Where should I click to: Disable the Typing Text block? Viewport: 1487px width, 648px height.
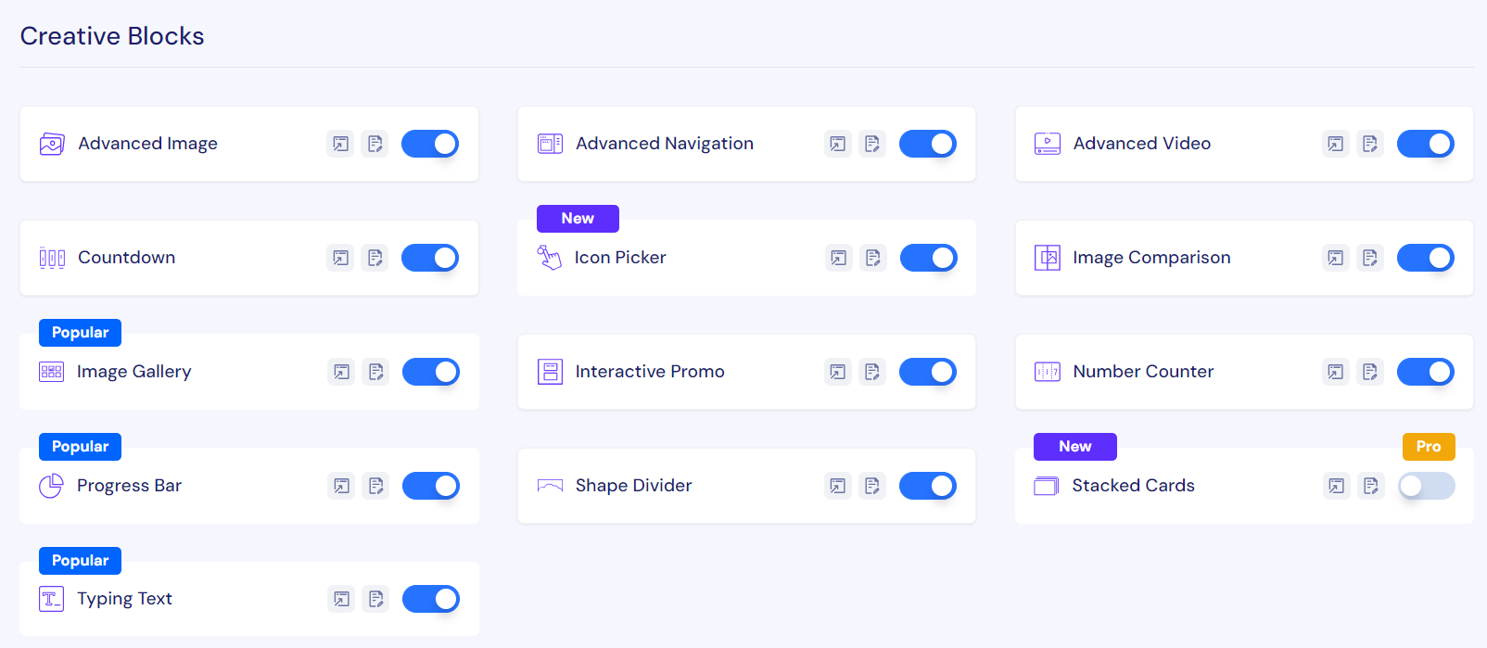(431, 599)
